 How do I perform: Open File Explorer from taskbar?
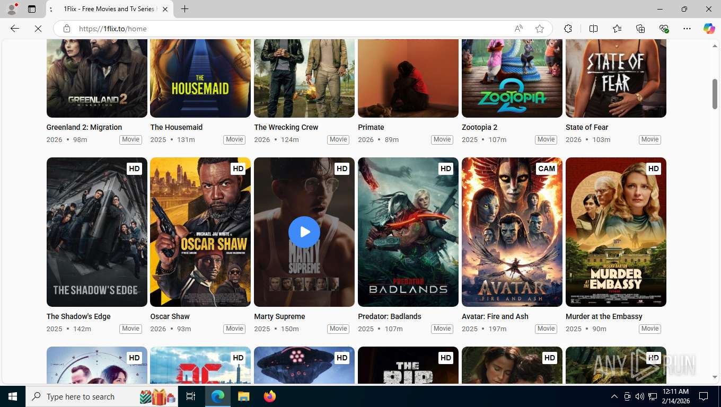(x=243, y=396)
